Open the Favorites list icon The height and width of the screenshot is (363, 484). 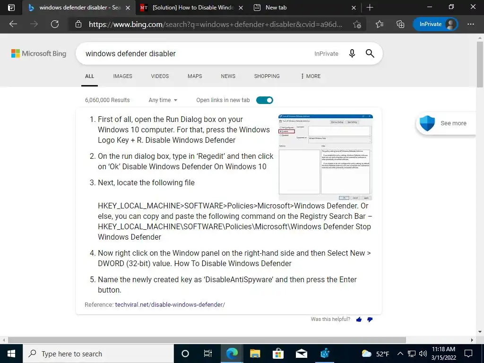pos(380,24)
